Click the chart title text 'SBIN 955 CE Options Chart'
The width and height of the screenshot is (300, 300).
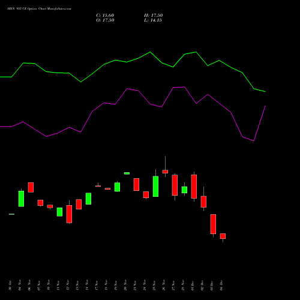[39, 9]
